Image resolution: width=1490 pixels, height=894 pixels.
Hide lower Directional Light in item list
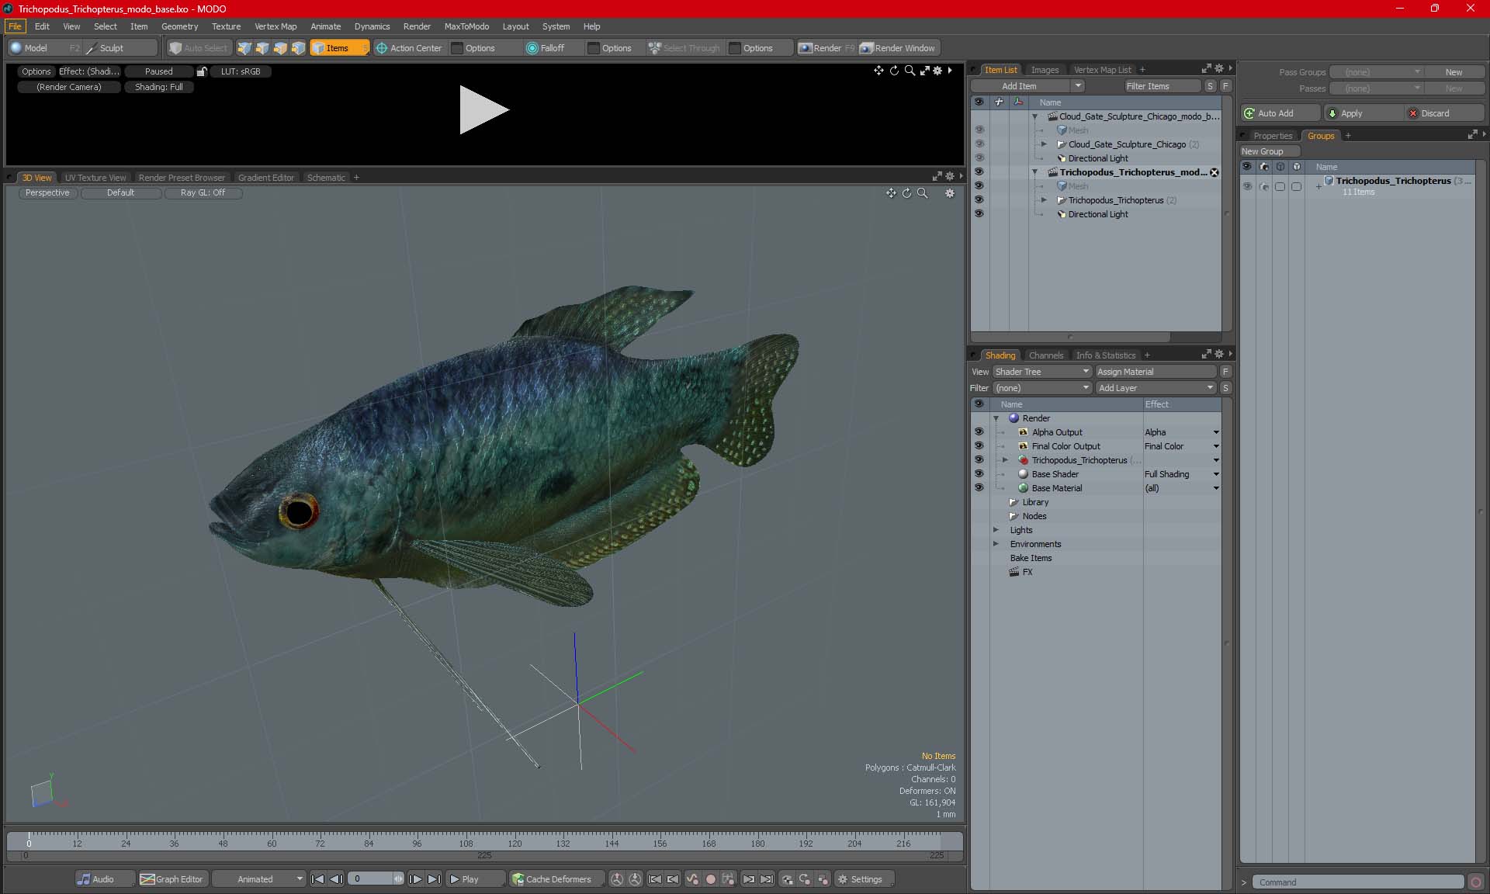pyautogui.click(x=979, y=214)
